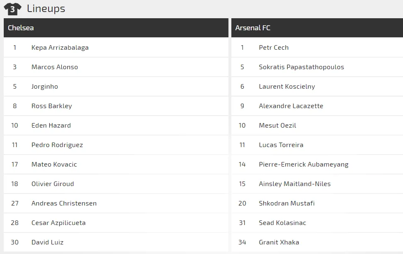Select Ainsley Maitland-Niles from Arsenal's list
The width and height of the screenshot is (403, 254).
pos(294,184)
